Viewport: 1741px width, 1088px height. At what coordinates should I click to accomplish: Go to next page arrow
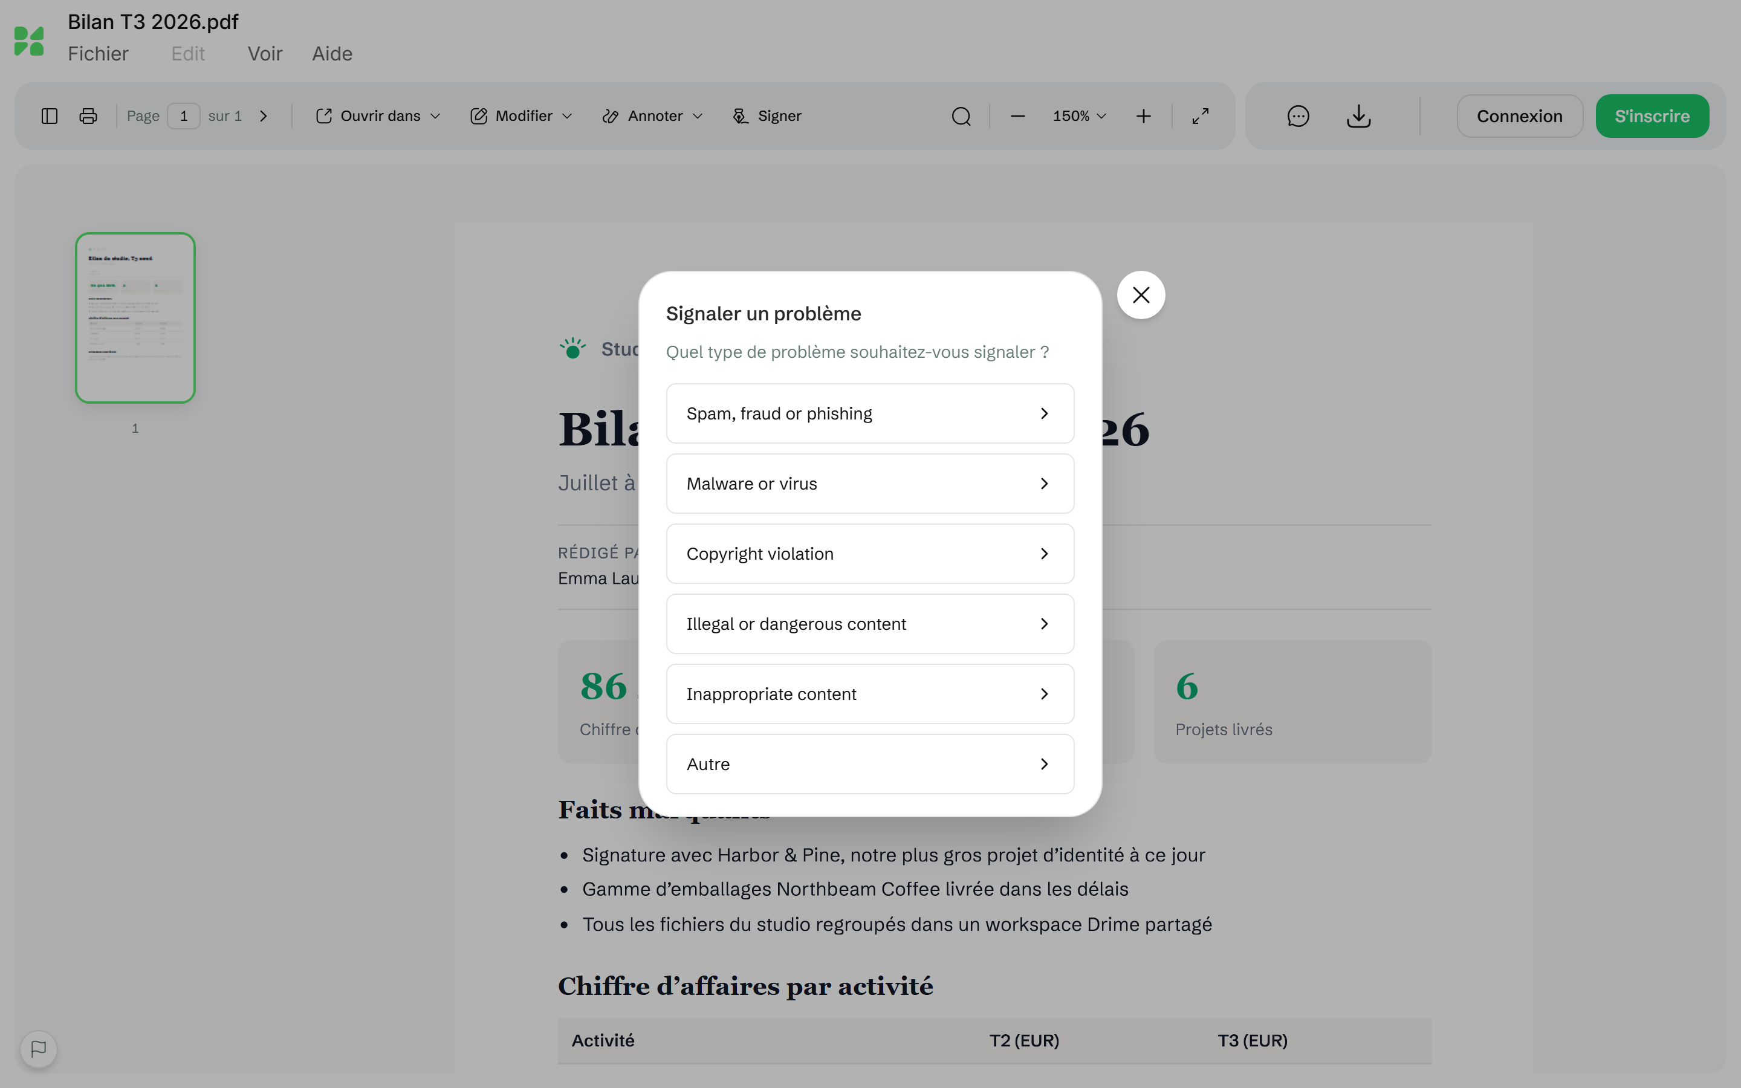[x=264, y=116]
